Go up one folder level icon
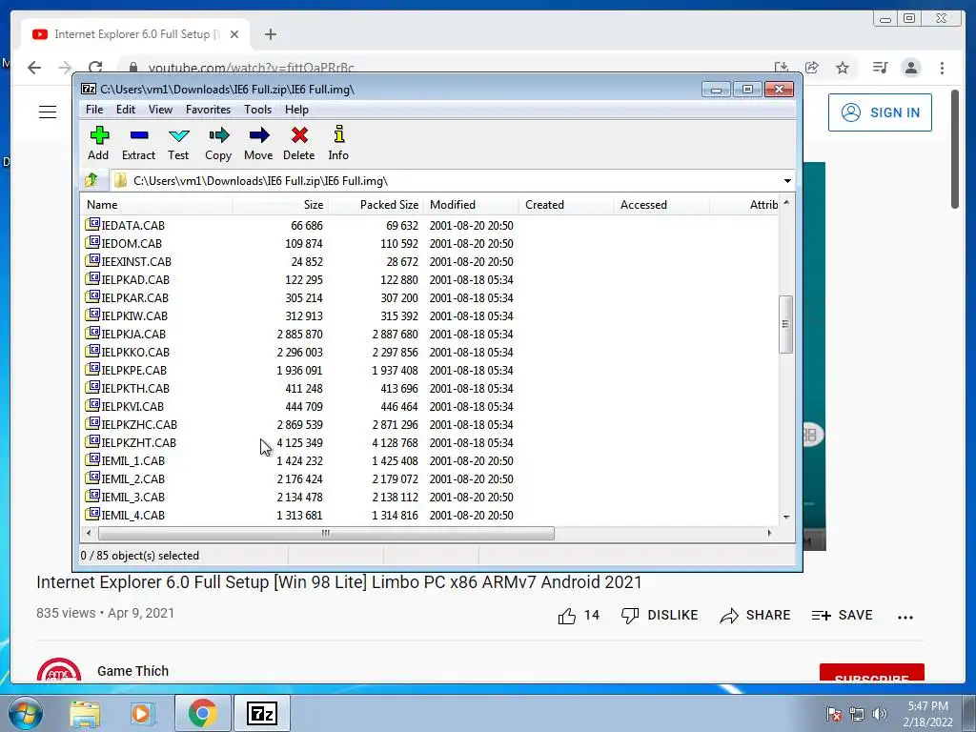Screen dimensions: 976x732 coord(91,180)
